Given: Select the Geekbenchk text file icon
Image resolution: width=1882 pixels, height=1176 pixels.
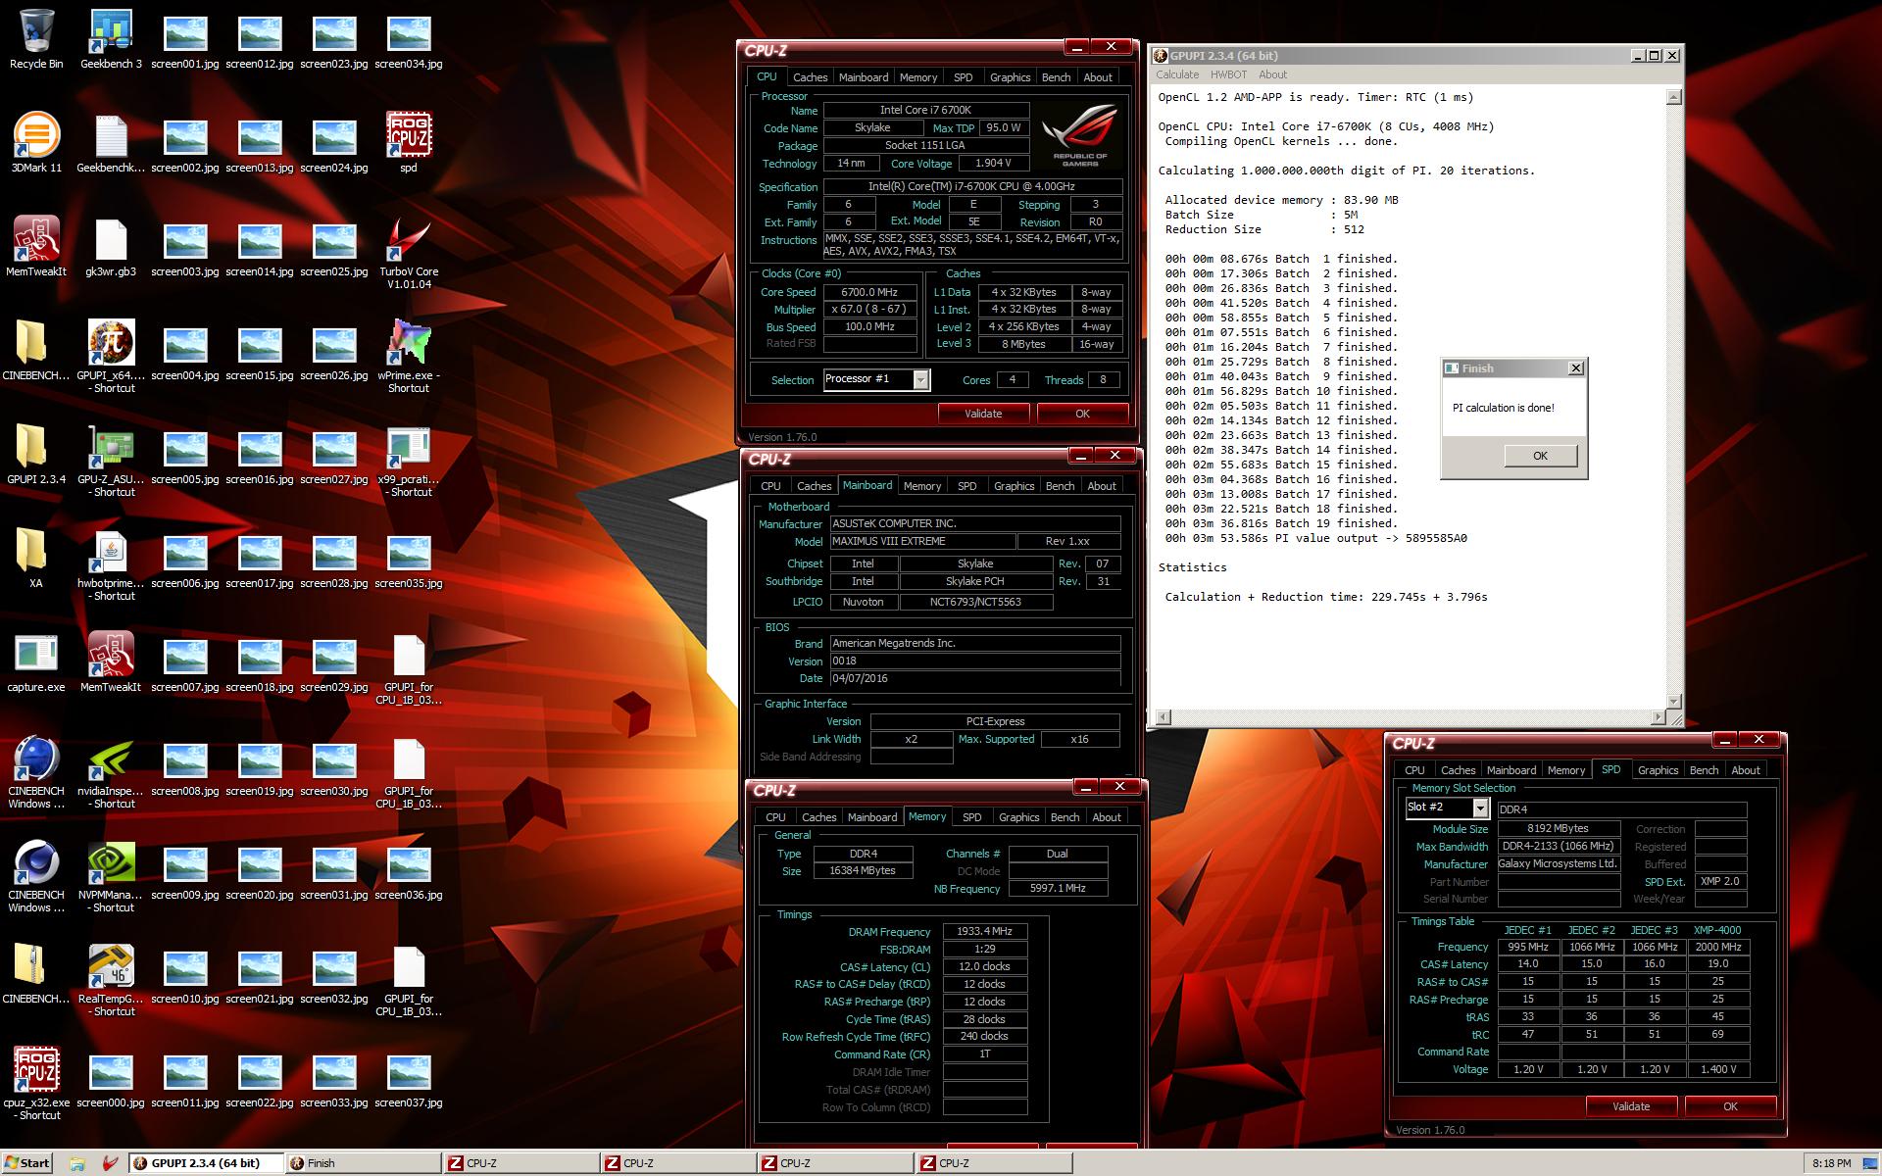Looking at the screenshot, I should [111, 143].
